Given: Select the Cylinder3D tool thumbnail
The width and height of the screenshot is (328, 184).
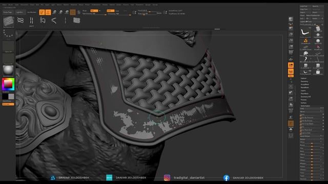Looking at the screenshot, I should click(x=318, y=29).
